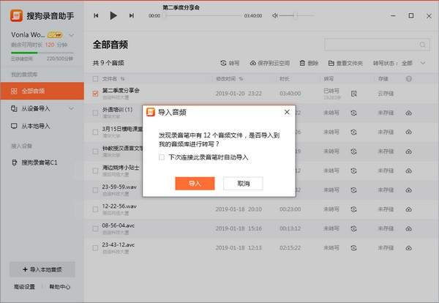Check the 外语培训(1) row checkbox
This screenshot has width=439, height=303.
(95, 113)
